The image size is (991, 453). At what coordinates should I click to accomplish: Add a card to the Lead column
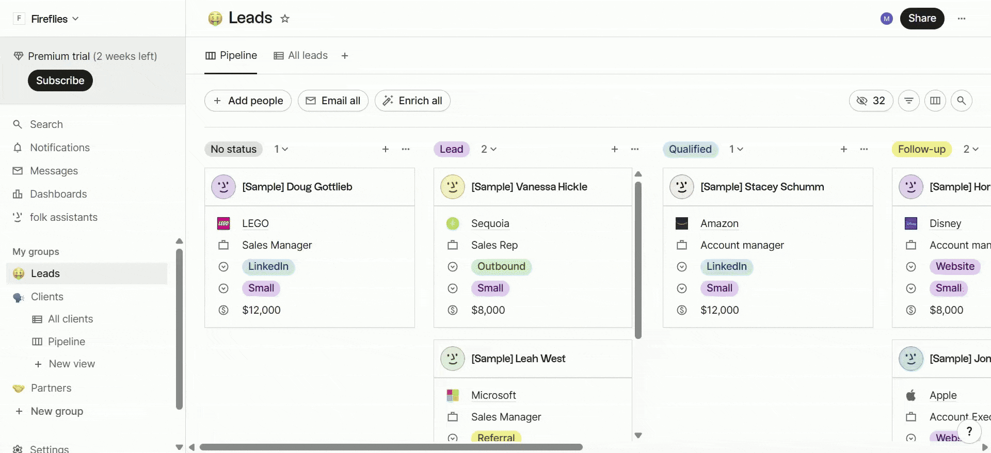point(615,149)
